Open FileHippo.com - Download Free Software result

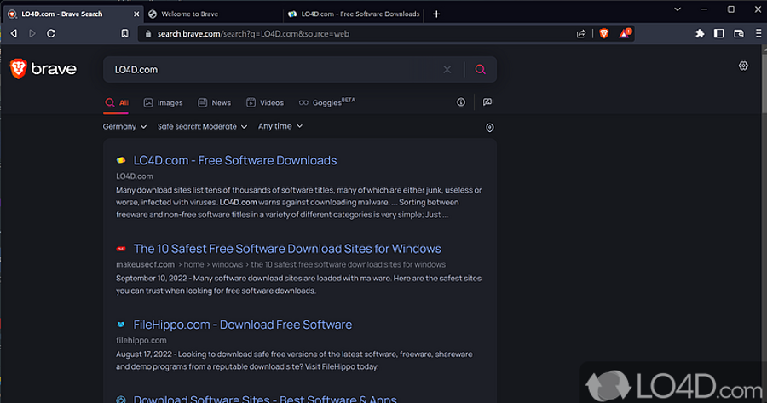[x=243, y=325]
